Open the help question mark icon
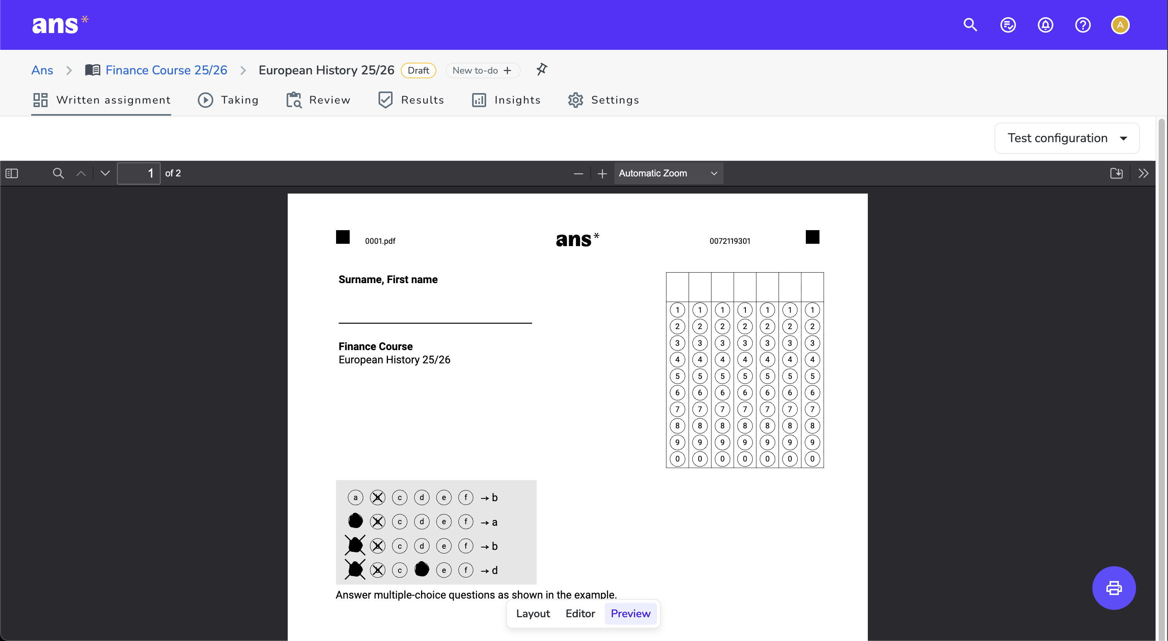This screenshot has height=641, width=1168. pyautogui.click(x=1082, y=25)
